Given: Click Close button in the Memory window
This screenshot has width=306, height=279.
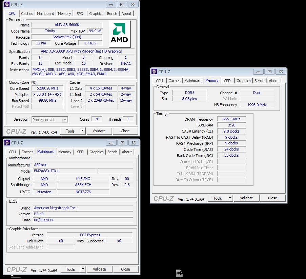Looking at the screenshot, I should click(273, 198).
